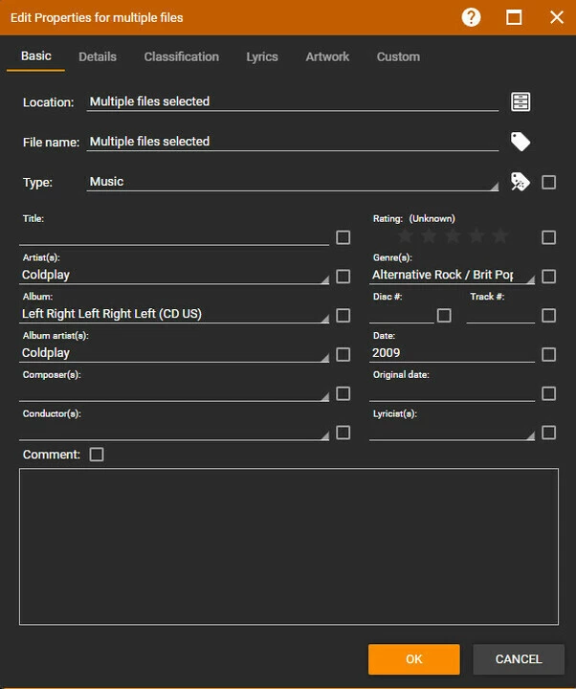Click the location browse icon
Viewport: 576px width, 689px height.
(520, 102)
